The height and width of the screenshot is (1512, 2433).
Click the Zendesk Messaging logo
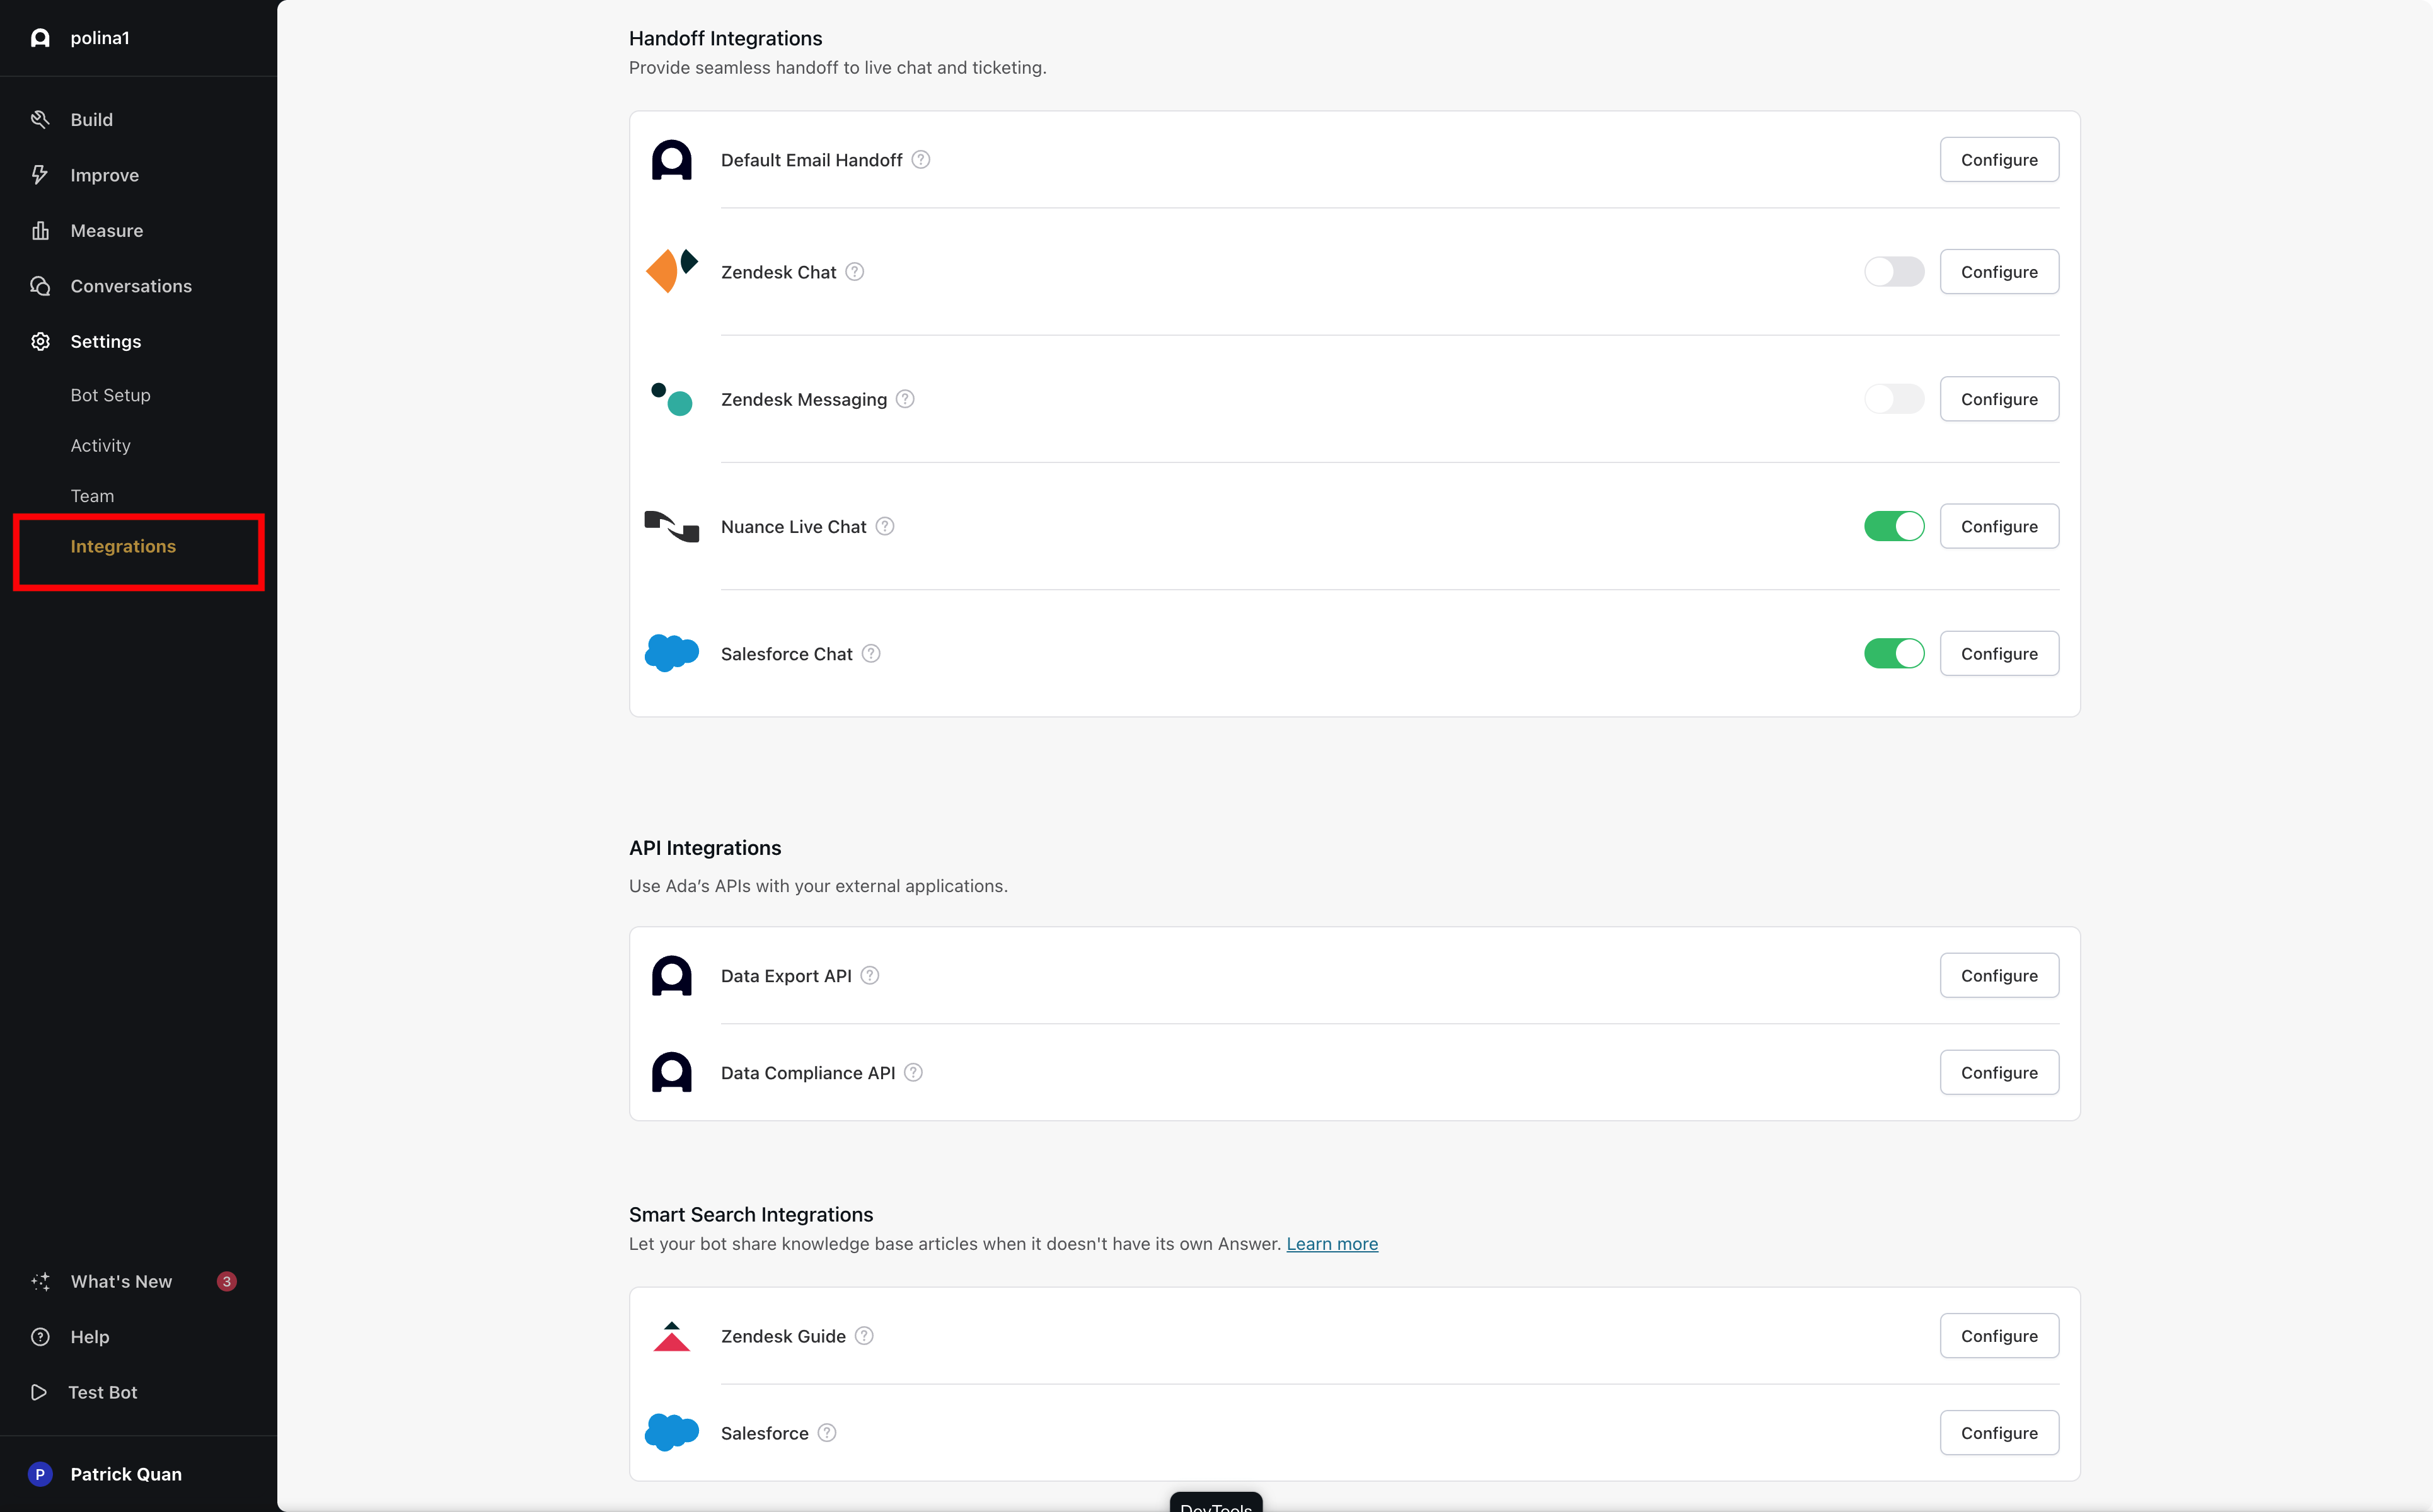[671, 399]
